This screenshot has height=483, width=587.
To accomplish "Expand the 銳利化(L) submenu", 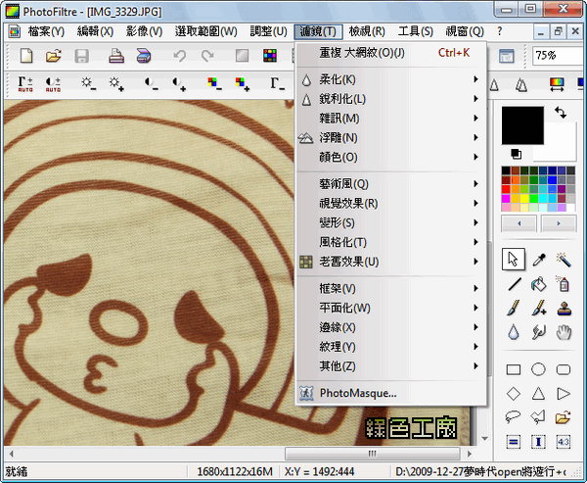I will [x=390, y=99].
